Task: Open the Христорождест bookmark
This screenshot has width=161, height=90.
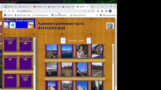Action: pyautogui.click(x=60, y=15)
